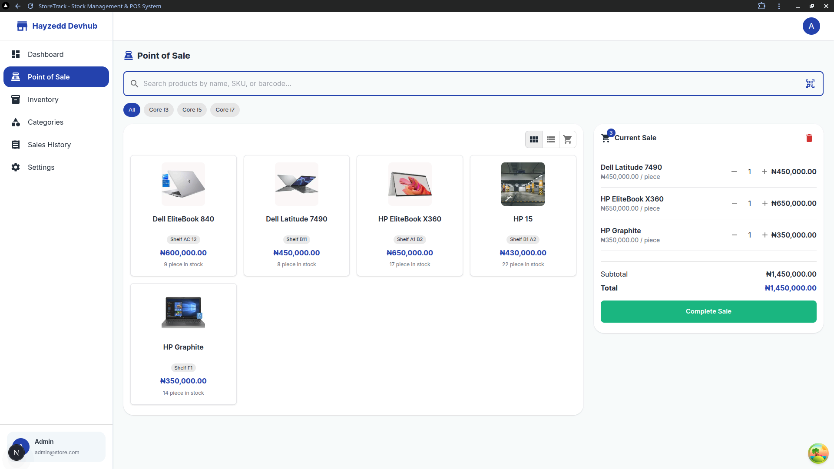
Task: Click the Current Sale cart icon
Action: 606,138
